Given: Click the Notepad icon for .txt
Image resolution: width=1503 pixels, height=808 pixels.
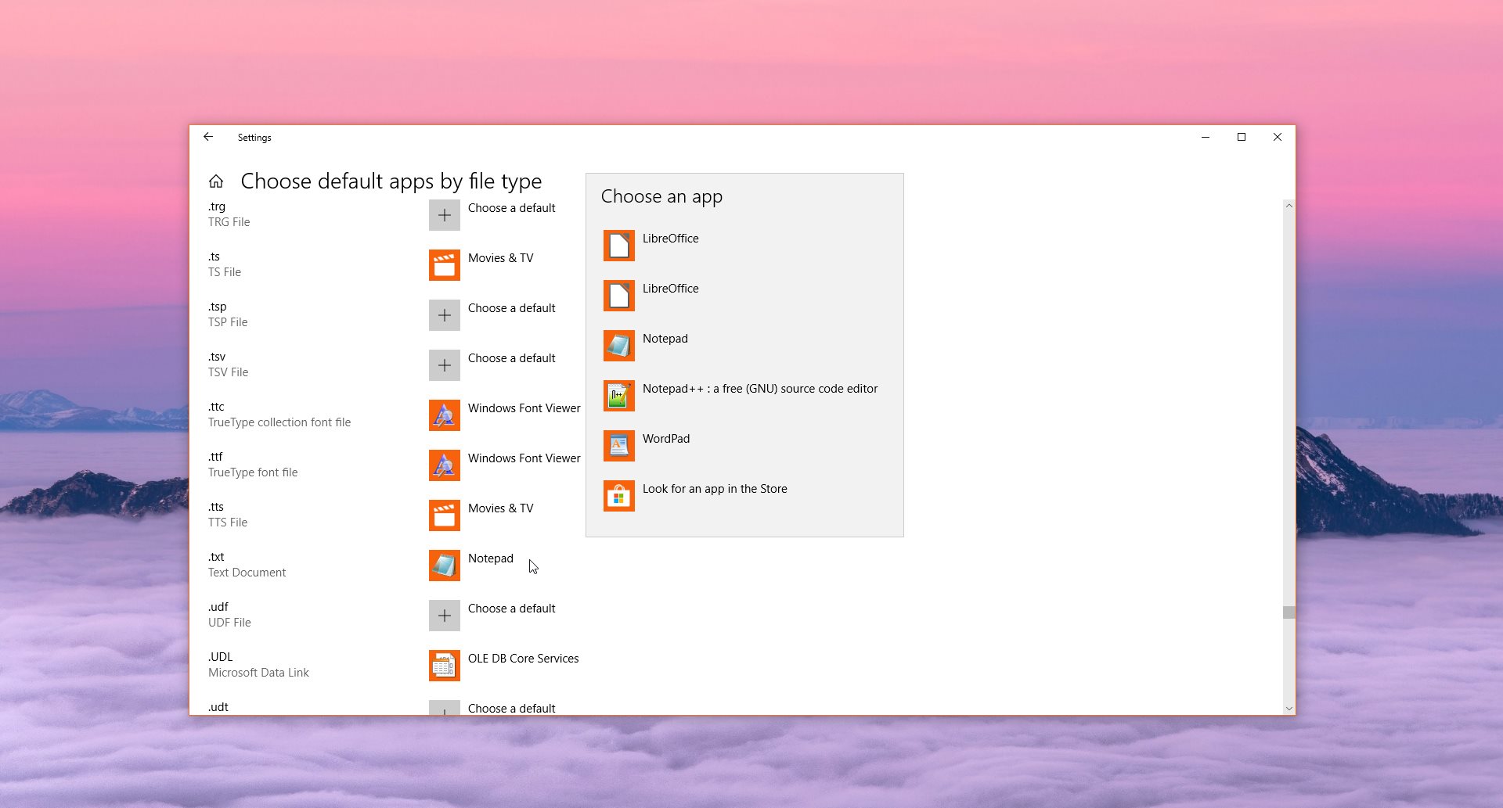Looking at the screenshot, I should [444, 566].
